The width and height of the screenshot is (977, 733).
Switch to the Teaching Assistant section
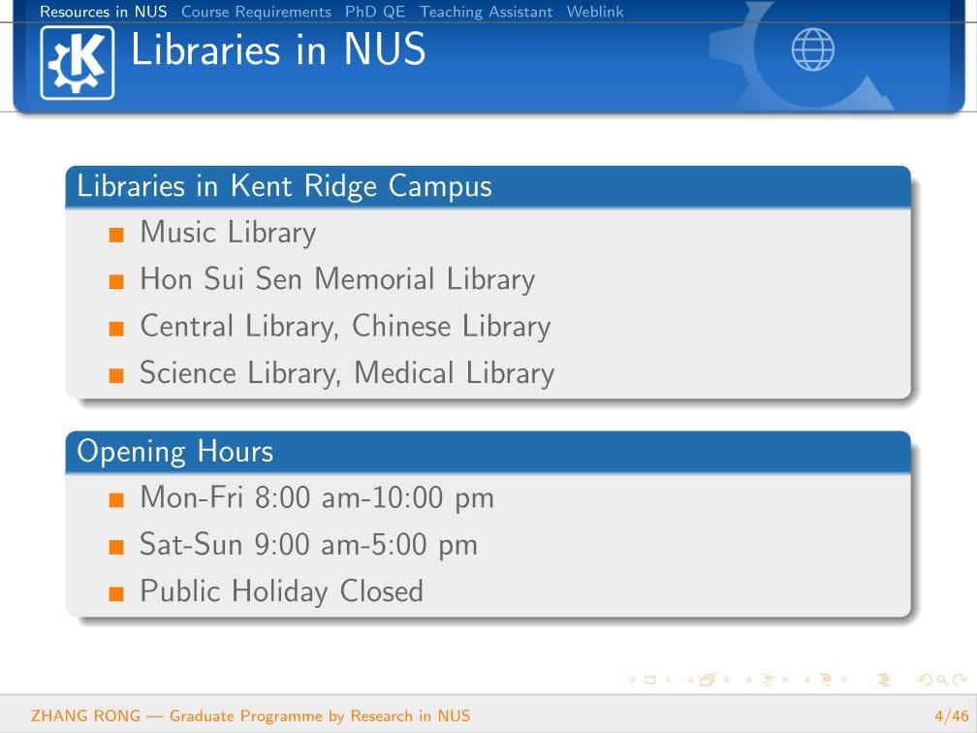pyautogui.click(x=486, y=12)
